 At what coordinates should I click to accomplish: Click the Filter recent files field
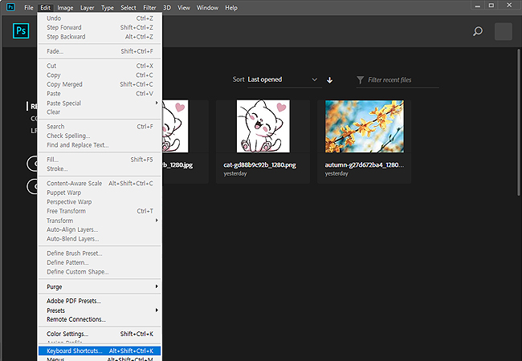click(398, 80)
